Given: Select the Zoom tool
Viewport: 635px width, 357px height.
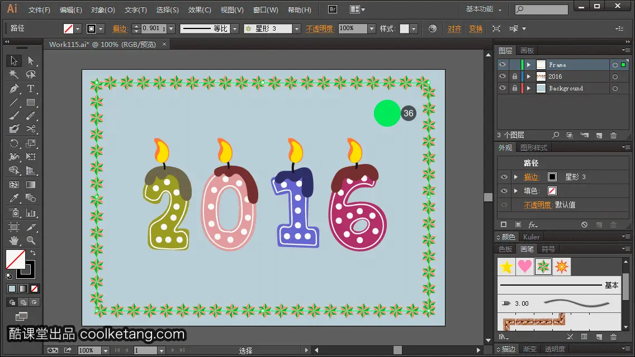Looking at the screenshot, I should [31, 240].
